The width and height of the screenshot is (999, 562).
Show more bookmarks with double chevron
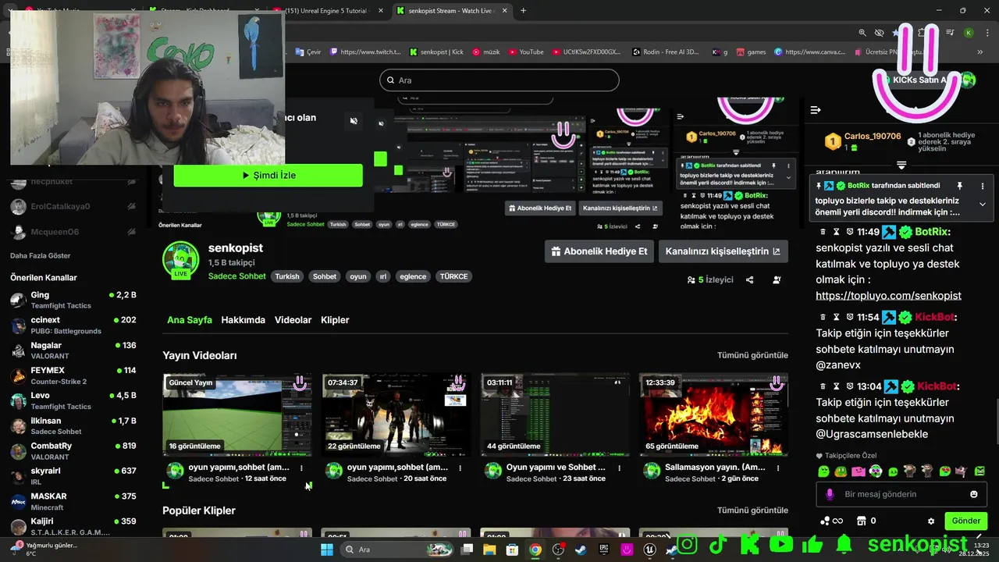point(980,52)
